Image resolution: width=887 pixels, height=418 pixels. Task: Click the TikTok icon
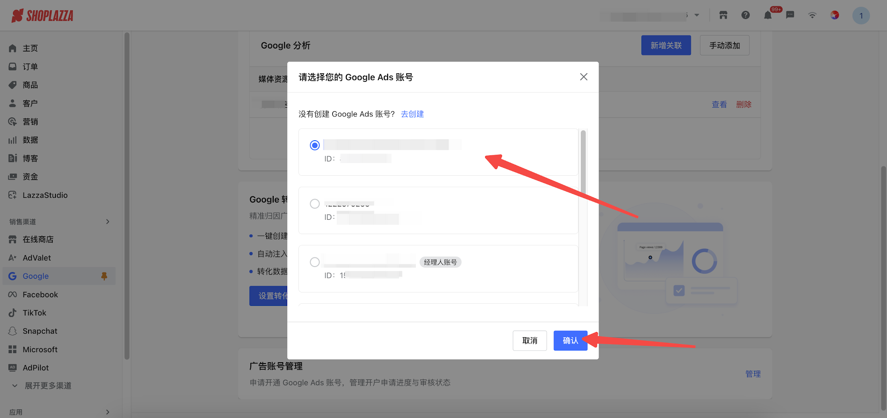(13, 313)
